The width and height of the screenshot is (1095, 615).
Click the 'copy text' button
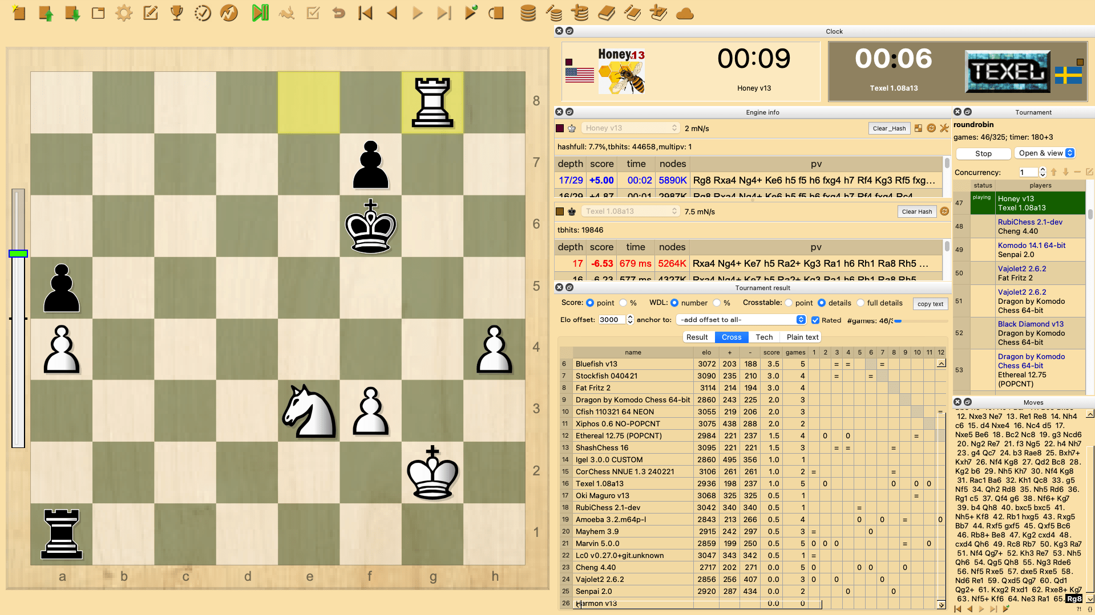(930, 304)
